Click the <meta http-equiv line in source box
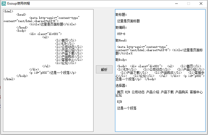This screenshot has width=208, height=135. [x=54, y=18]
